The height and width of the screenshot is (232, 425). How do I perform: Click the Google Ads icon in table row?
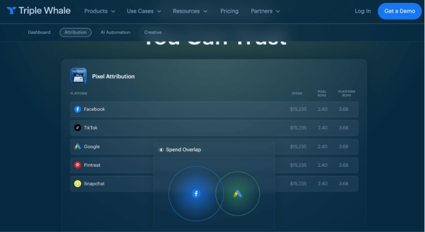[x=78, y=146]
